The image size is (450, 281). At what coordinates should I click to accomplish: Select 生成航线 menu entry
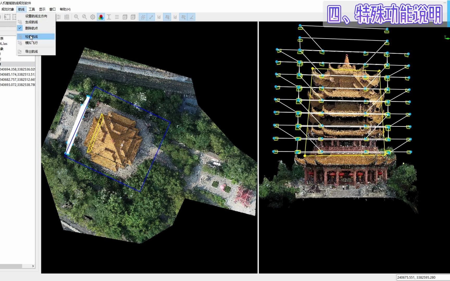[x=36, y=22]
